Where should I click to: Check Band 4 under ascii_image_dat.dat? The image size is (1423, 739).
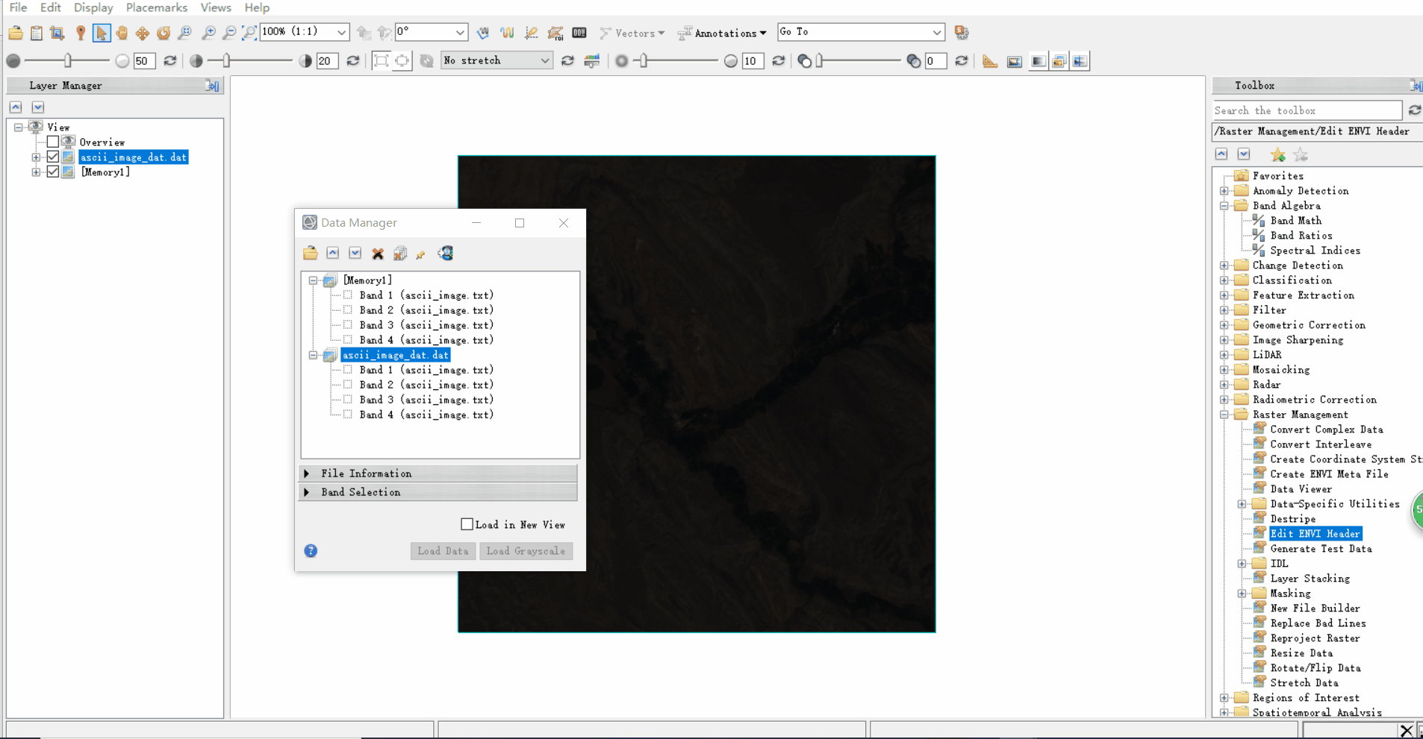click(348, 415)
